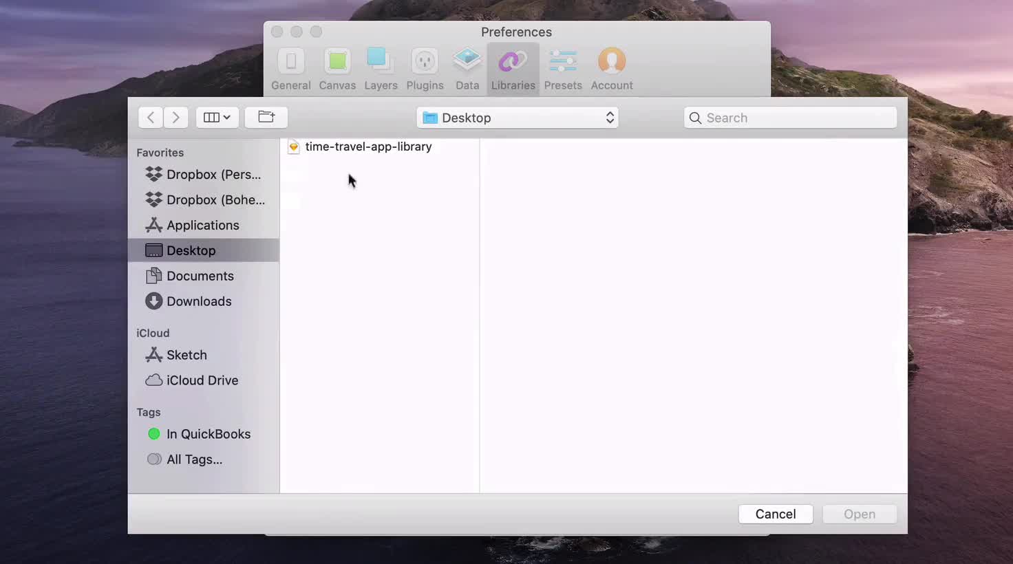This screenshot has width=1013, height=564.
Task: Click the Search field
Action: 791,118
